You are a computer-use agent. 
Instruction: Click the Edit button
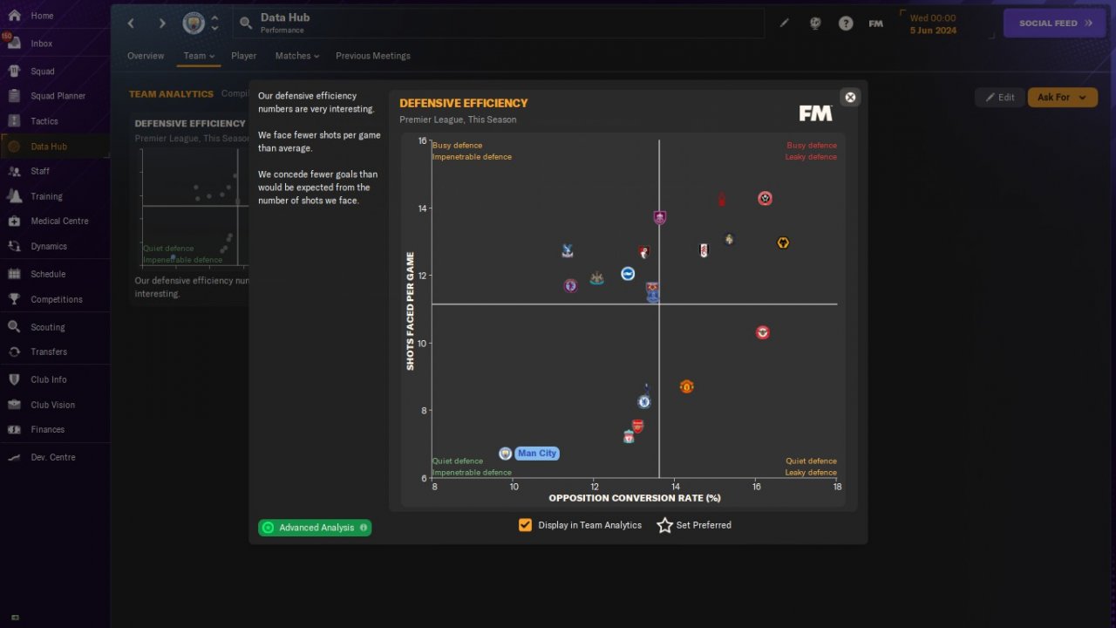[999, 98]
